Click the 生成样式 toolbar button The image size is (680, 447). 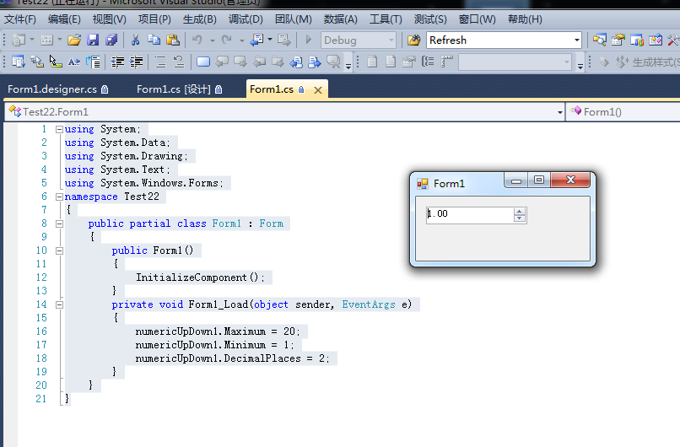point(648,62)
